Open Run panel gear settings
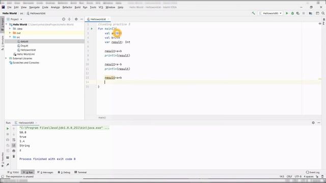Screen dimensions: 326x183 (x=313, y=123)
